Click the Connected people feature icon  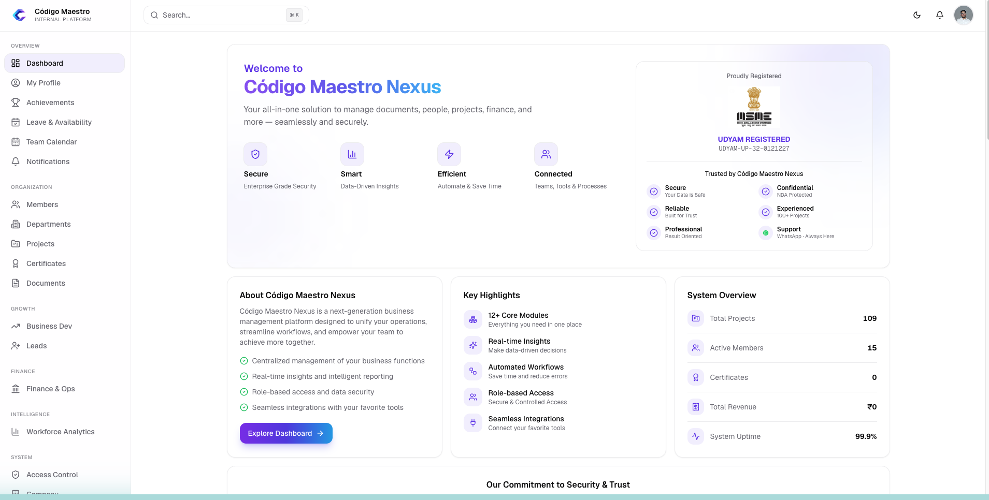pos(546,154)
